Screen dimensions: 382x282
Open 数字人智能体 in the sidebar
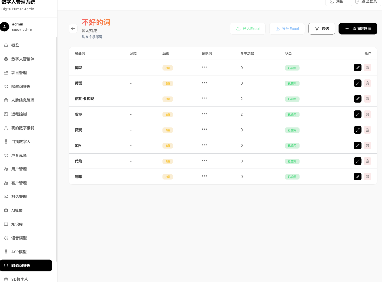[x=26, y=59]
